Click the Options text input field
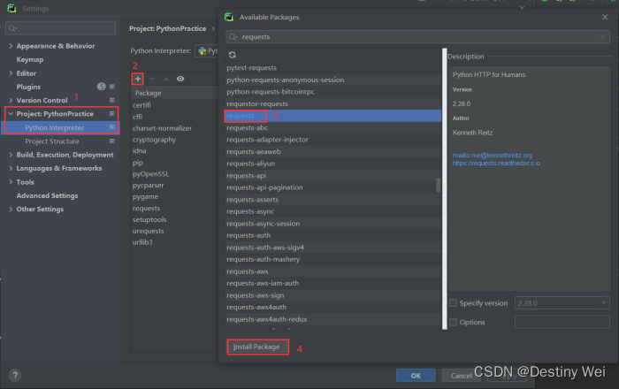Screen dimensions: 619x389 [562, 322]
